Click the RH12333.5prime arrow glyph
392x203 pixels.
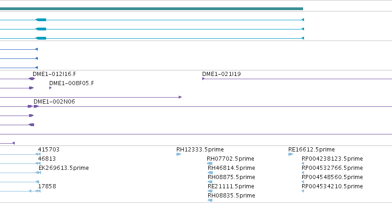179,154
